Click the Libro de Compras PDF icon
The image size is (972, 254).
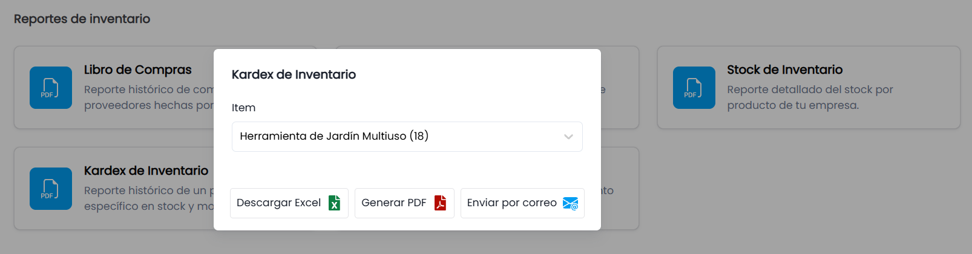point(51,88)
